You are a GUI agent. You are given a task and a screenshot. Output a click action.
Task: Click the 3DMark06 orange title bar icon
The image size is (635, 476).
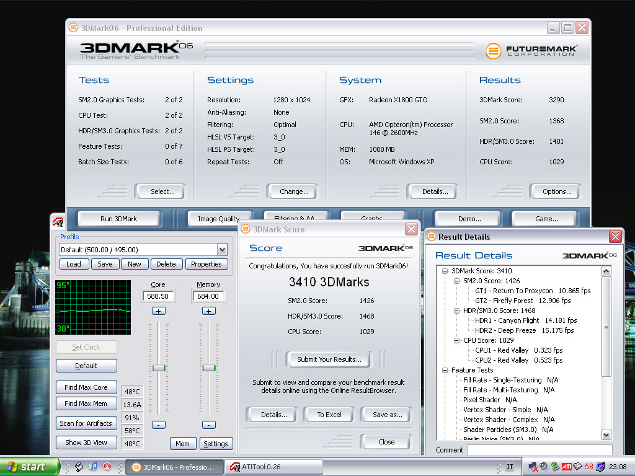coord(73,28)
